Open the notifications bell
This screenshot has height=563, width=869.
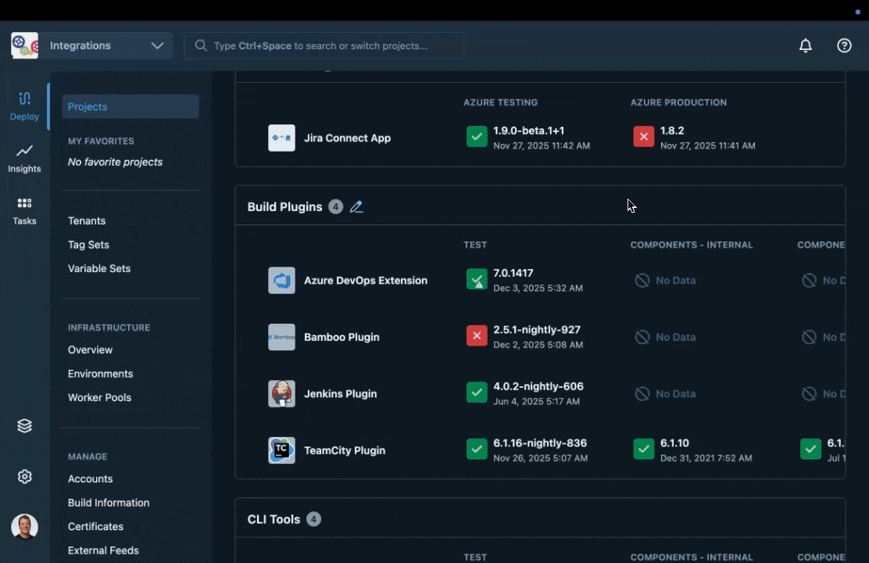pos(806,45)
